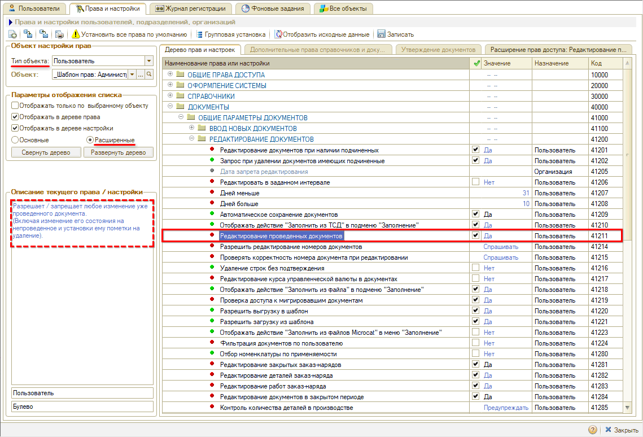Viewport: 643px width, 437px height.
Task: Click the tree's scrollbar down arrow
Action: click(x=627, y=407)
